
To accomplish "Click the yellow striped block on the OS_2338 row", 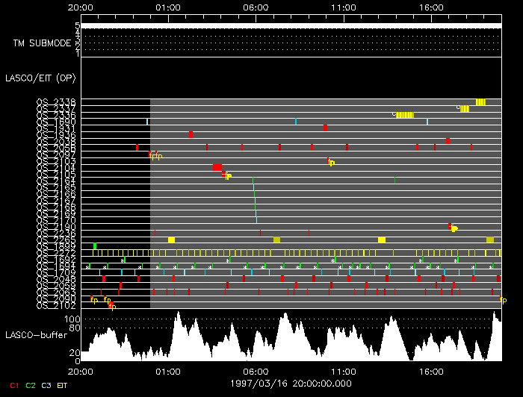I will (480, 102).
